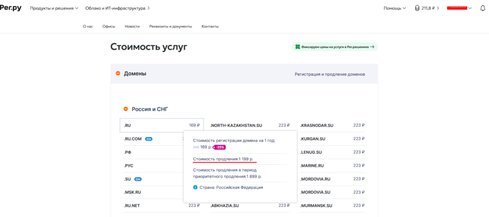Open the notifications bell

pos(482,8)
